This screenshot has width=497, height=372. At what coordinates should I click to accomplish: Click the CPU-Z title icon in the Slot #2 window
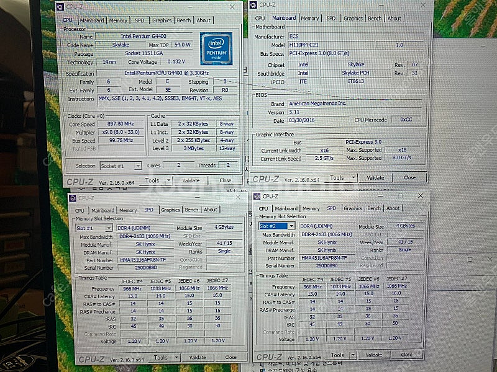257,197
